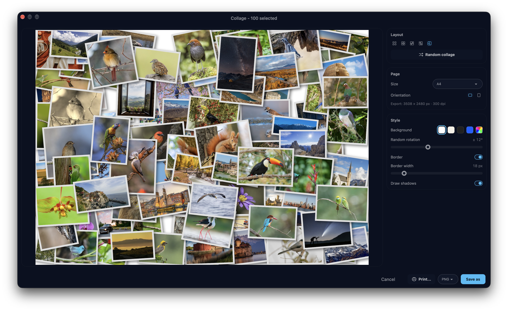Open the rainbow custom color swatch
The image size is (508, 311).
(x=479, y=130)
